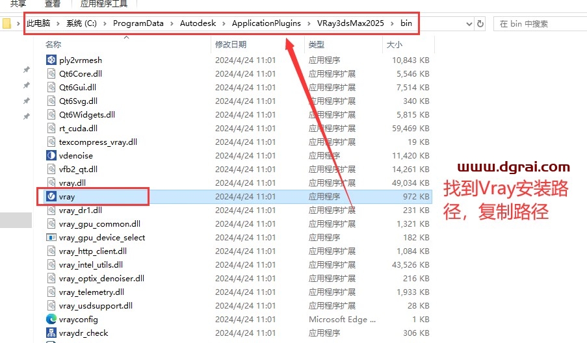Expand the chevron after VRay3dsMax2025 in the path
587x343 pixels.
(393, 23)
